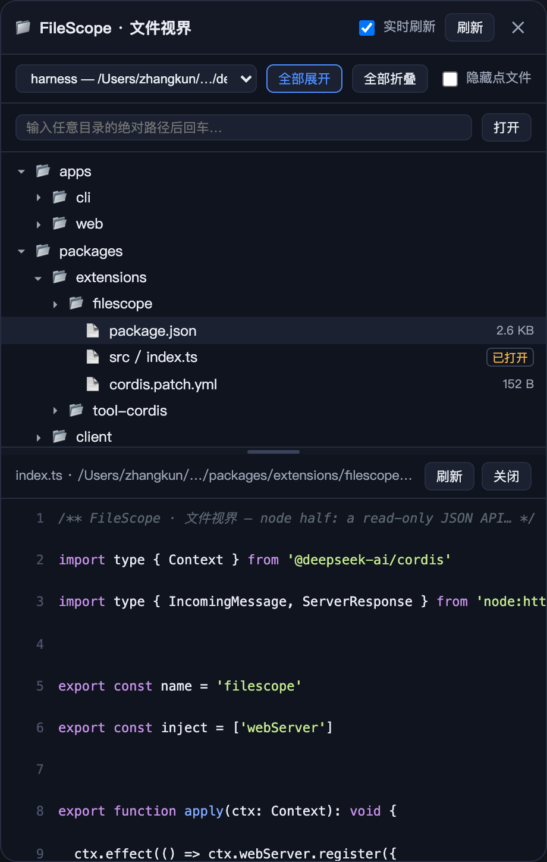This screenshot has width=547, height=862.
Task: Expand the cli folder arrow
Action: coord(38,198)
